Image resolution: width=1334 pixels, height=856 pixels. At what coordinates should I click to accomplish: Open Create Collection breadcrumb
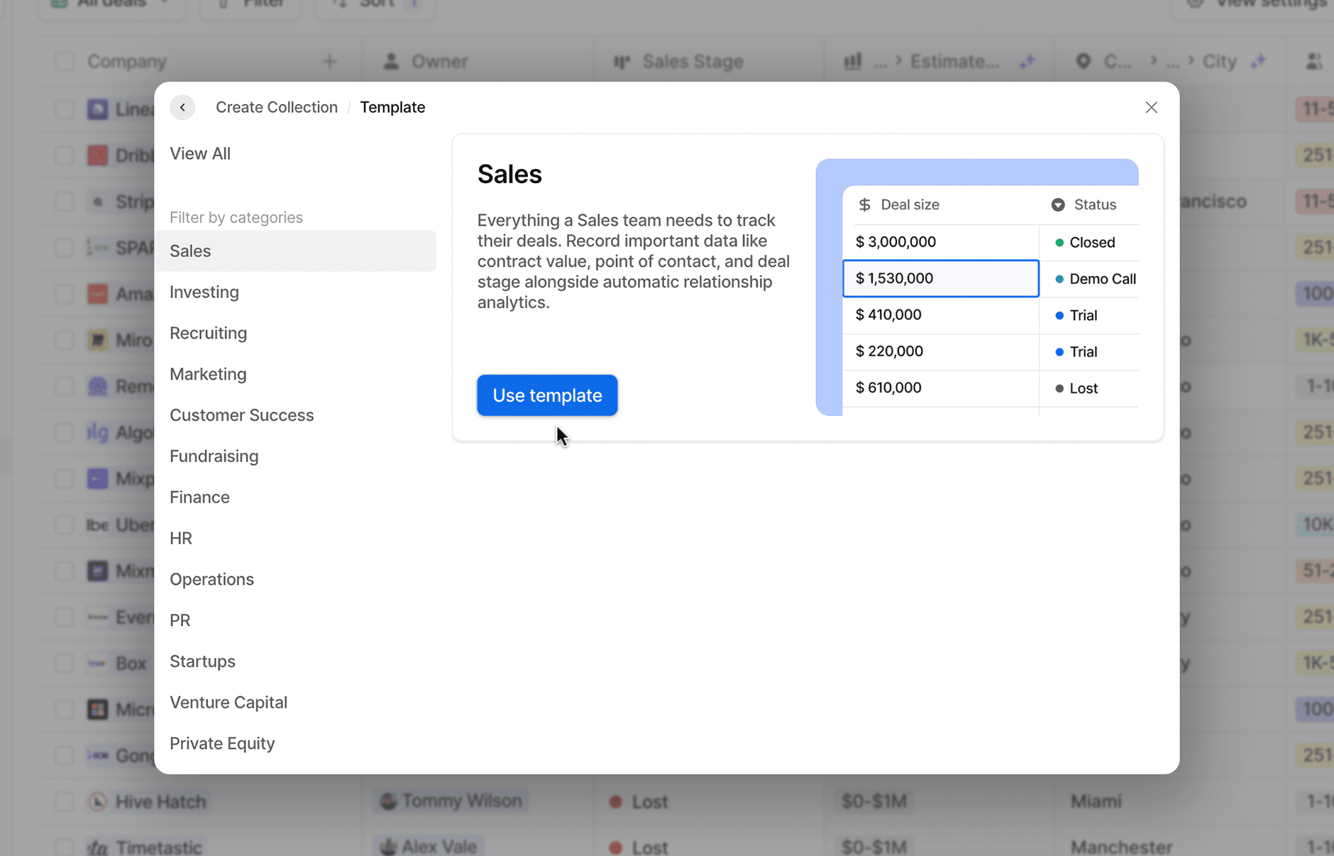click(277, 107)
